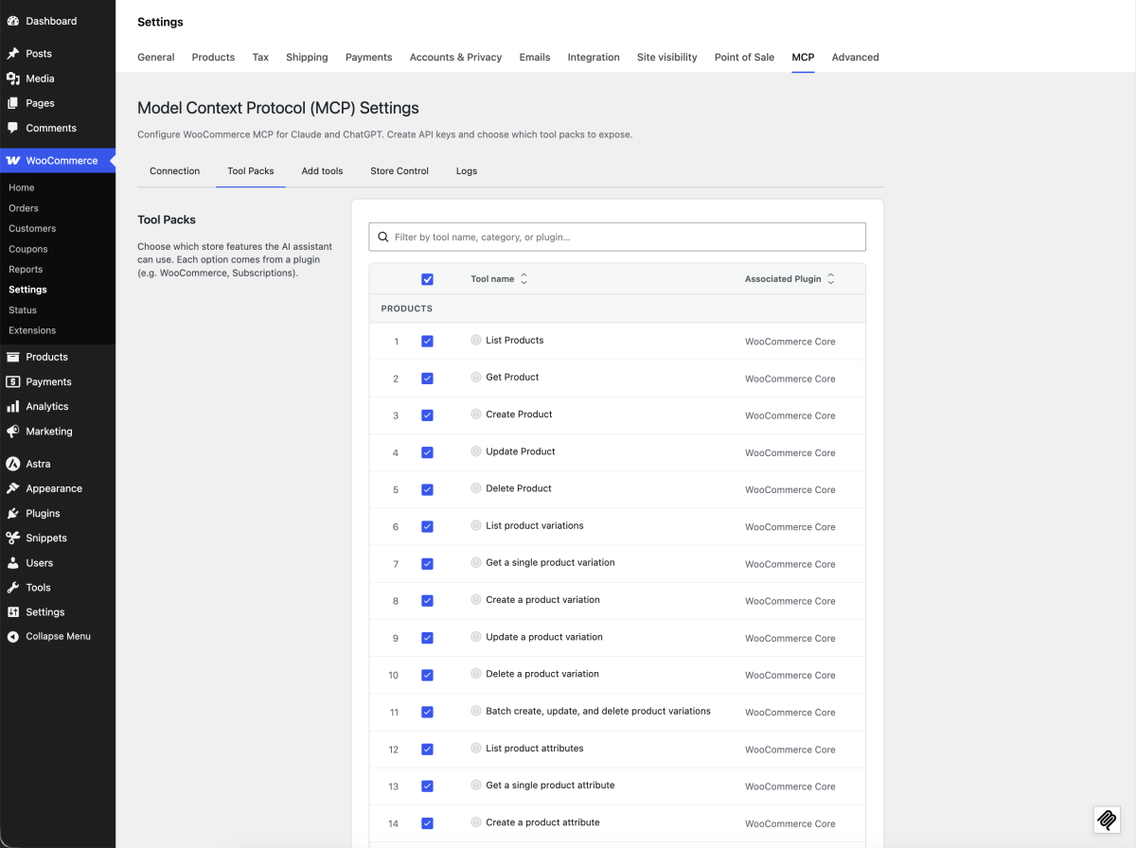This screenshot has height=848, width=1136.
Task: Open the Tool Packs tab
Action: coord(251,171)
